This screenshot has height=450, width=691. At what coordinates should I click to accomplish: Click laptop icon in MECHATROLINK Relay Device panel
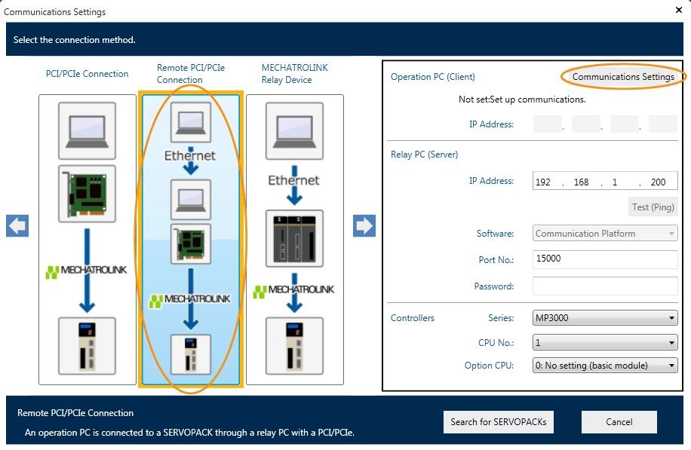click(294, 128)
